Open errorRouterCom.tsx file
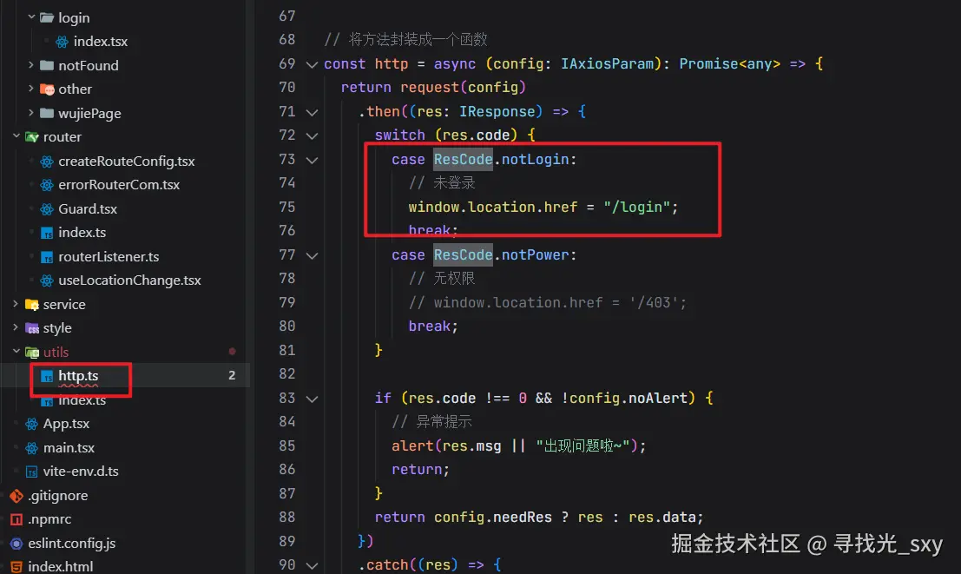961x574 pixels. tap(119, 185)
